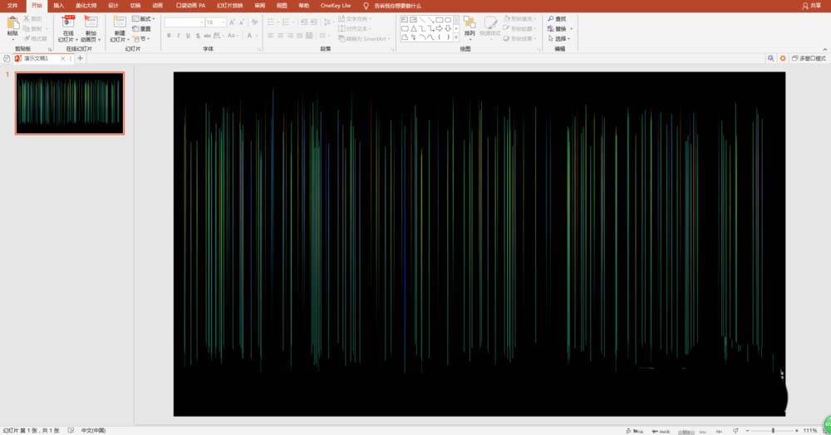Toggle Underline formatting
Image resolution: width=831 pixels, height=435 pixels.
point(188,36)
